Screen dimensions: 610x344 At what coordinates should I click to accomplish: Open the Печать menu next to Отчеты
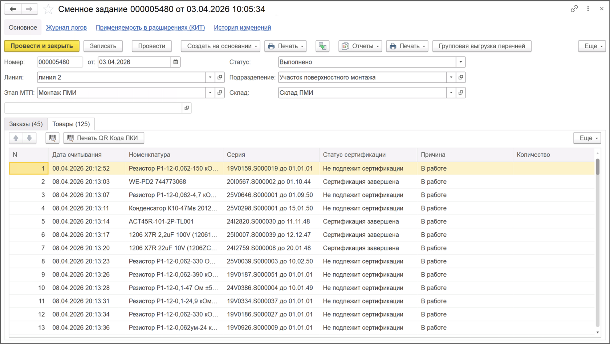tap(407, 46)
